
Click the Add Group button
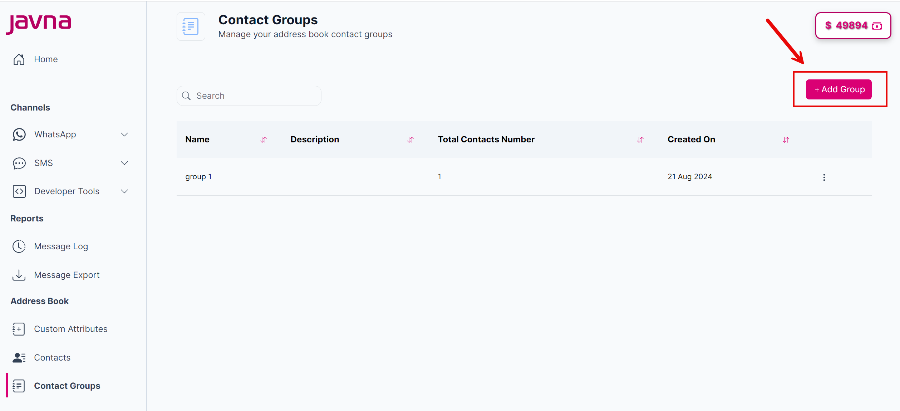(839, 89)
